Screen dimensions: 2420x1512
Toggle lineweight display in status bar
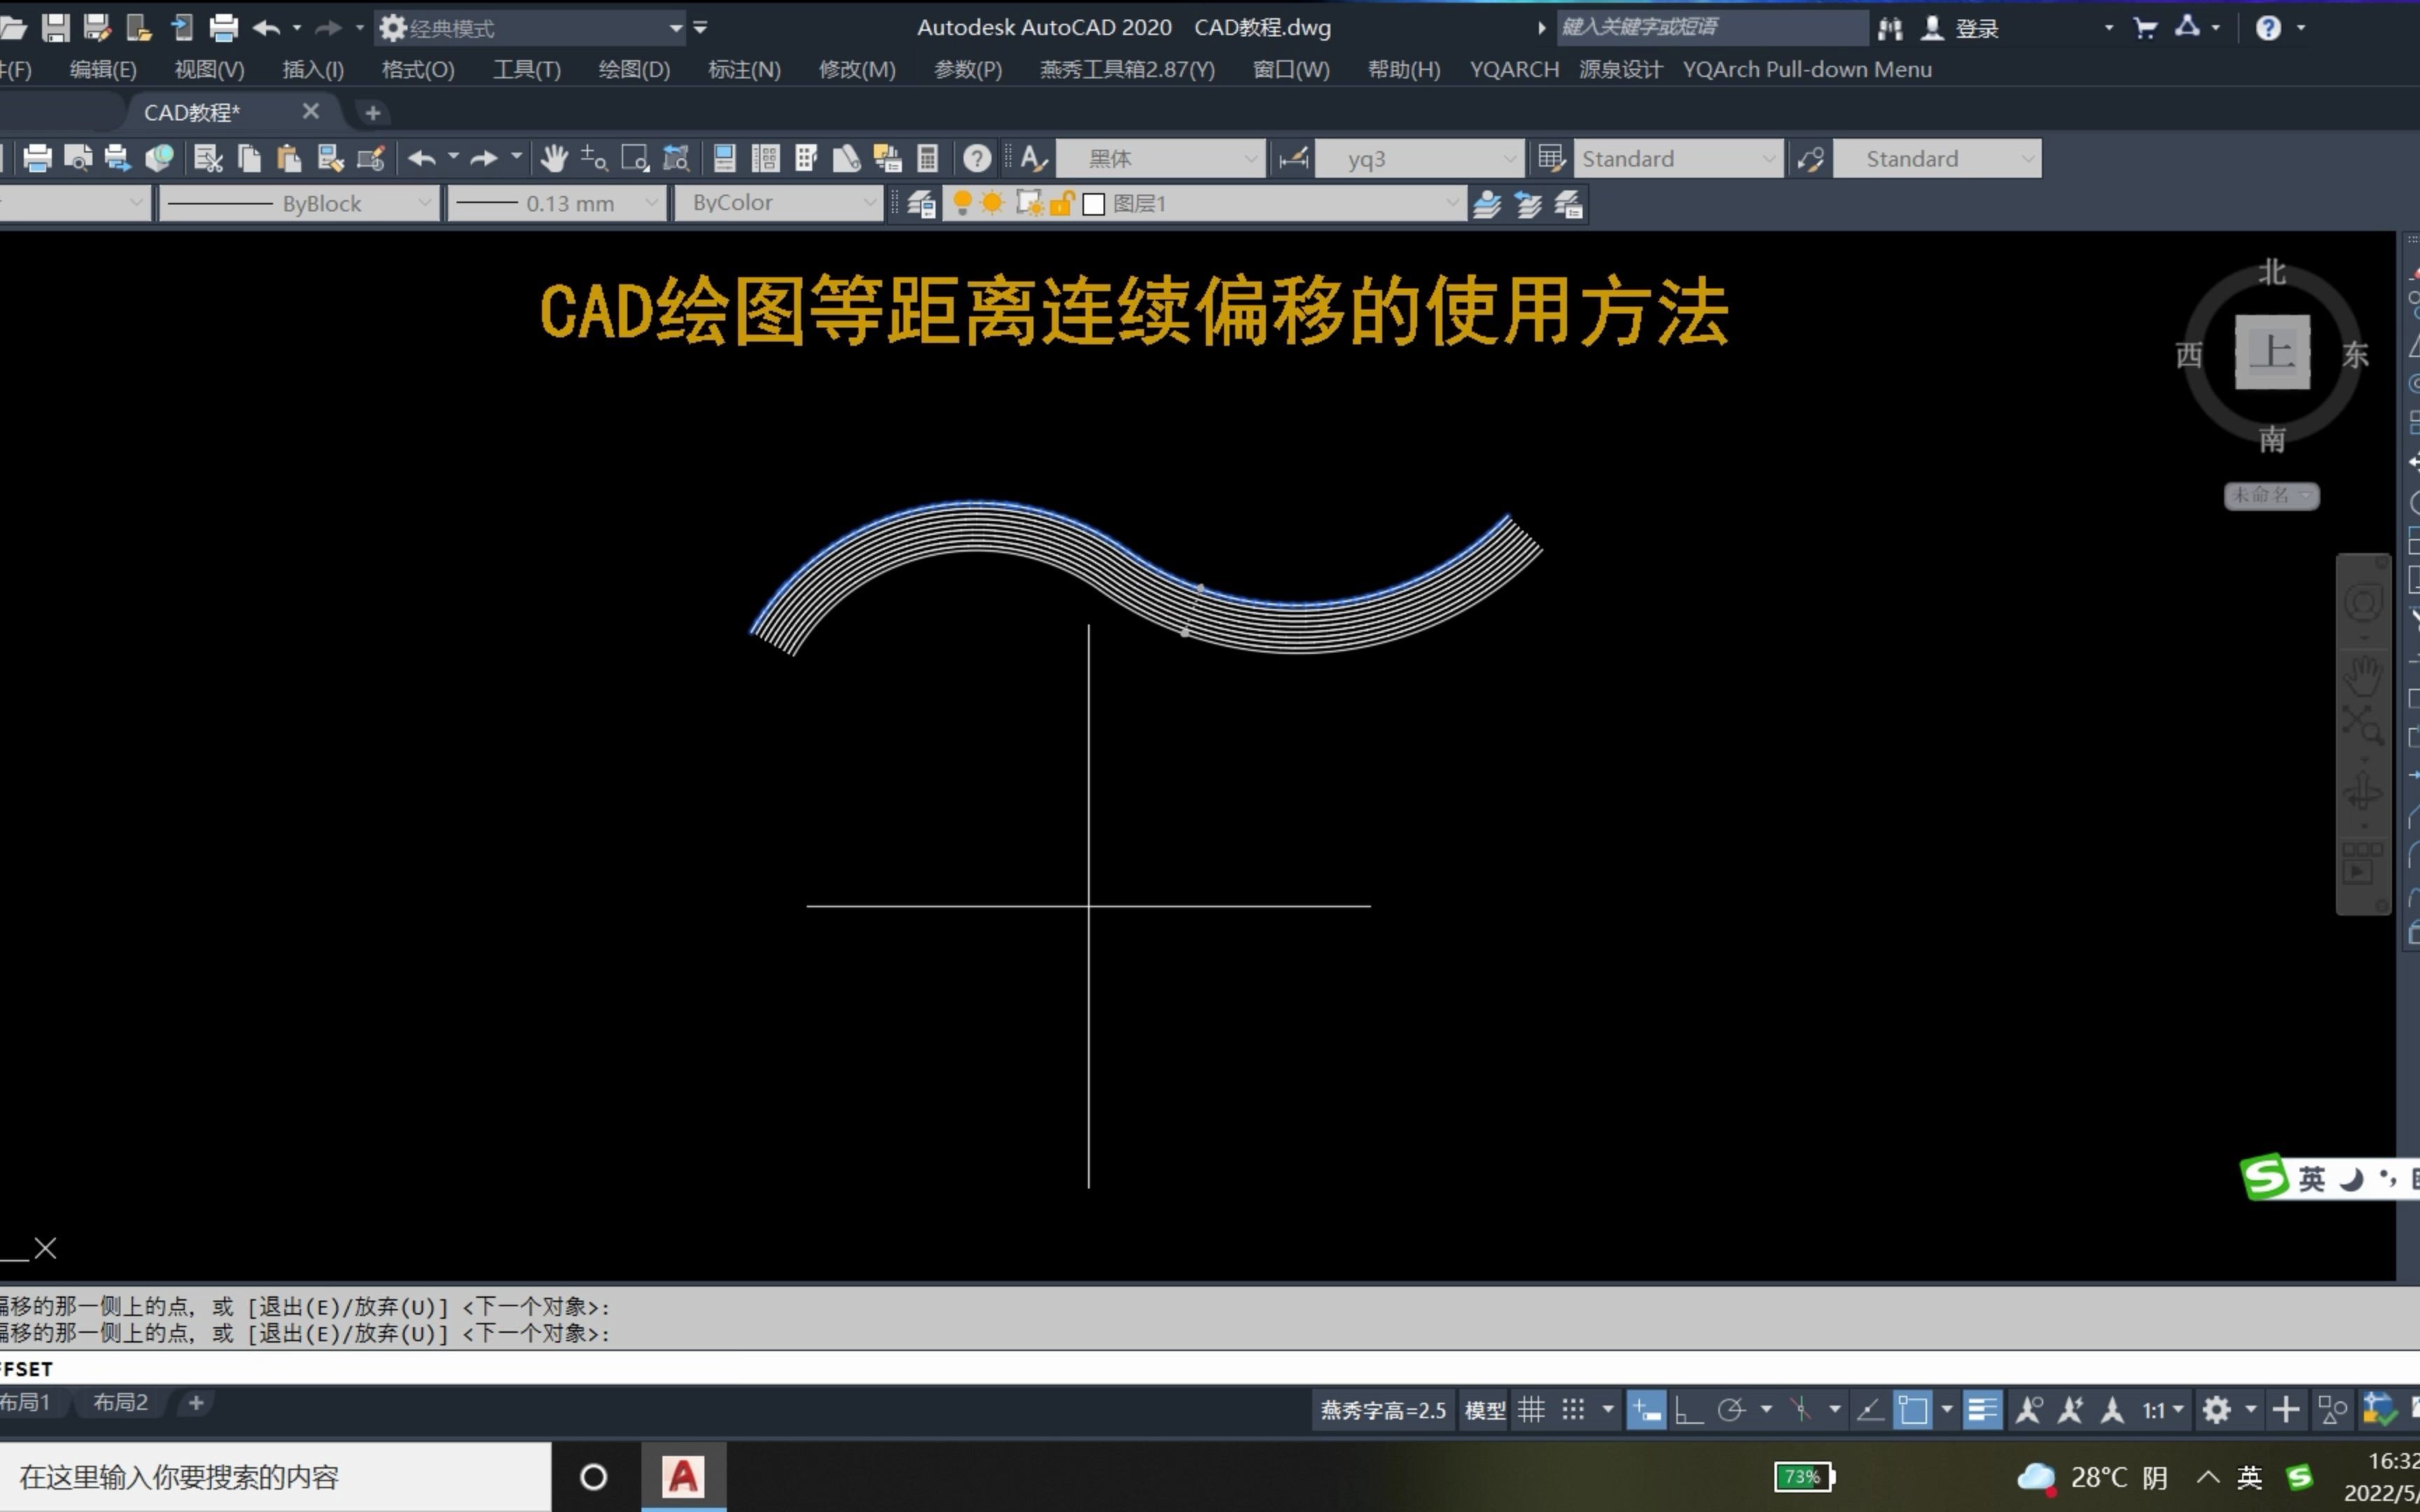click(1981, 1410)
